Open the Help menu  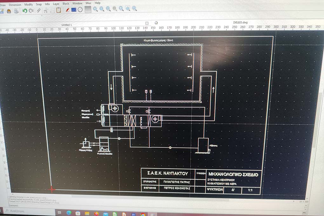coord(98,3)
